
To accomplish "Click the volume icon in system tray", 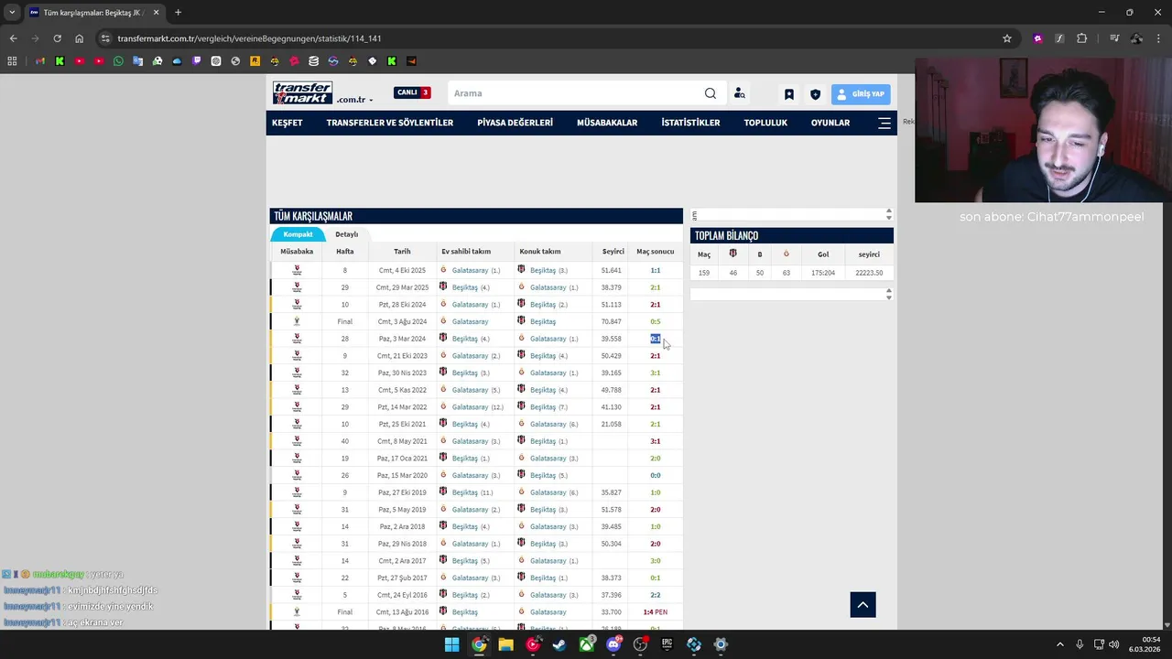I will pyautogui.click(x=1114, y=644).
